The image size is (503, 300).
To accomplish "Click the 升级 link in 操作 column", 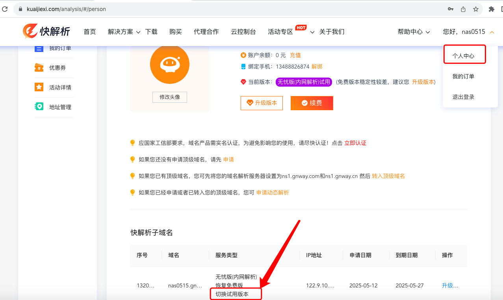I will [x=450, y=285].
